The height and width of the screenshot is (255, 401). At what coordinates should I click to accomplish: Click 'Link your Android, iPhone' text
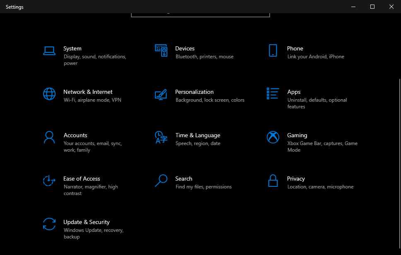(316, 57)
